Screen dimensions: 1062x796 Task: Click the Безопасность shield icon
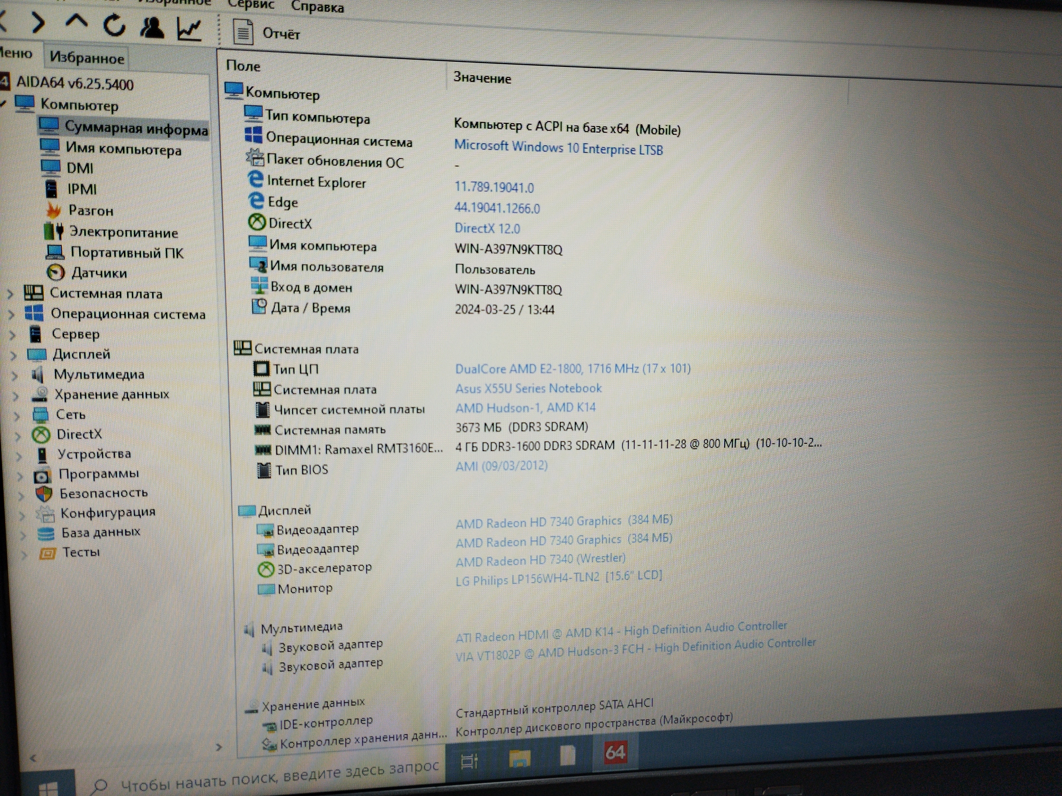pos(44,494)
